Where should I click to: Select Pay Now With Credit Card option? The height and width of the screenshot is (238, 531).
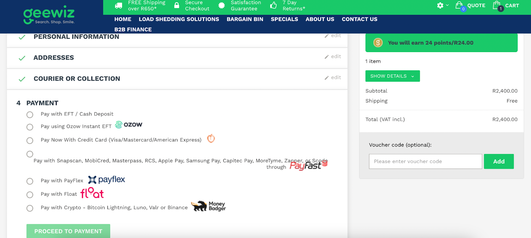(30, 140)
